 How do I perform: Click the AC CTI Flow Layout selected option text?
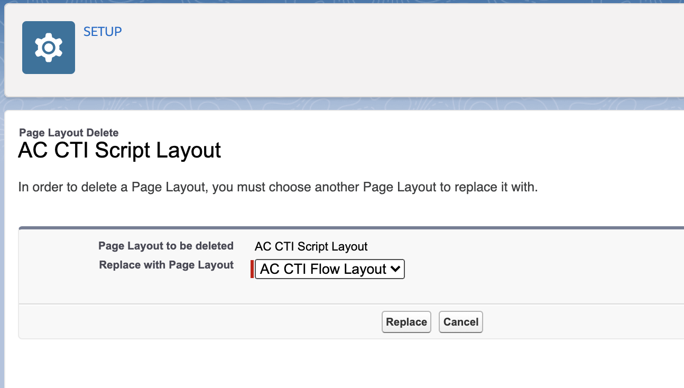[323, 269]
